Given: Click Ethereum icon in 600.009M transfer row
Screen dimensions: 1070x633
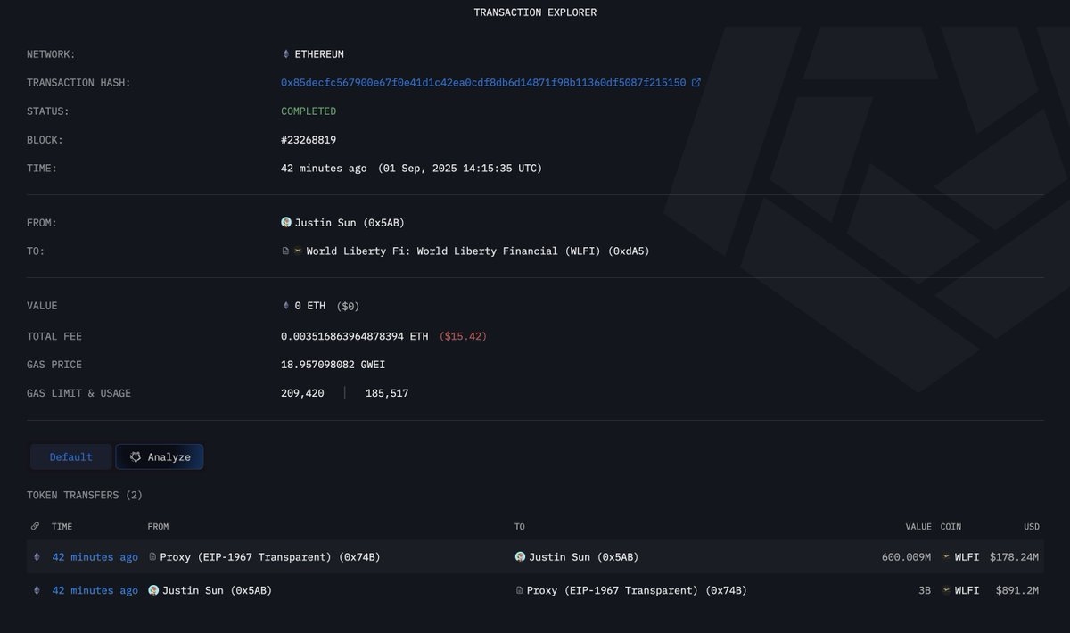Looking at the screenshot, I should click(x=37, y=557).
